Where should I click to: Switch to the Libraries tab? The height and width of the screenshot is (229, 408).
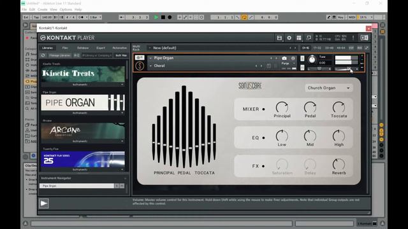pyautogui.click(x=48, y=48)
